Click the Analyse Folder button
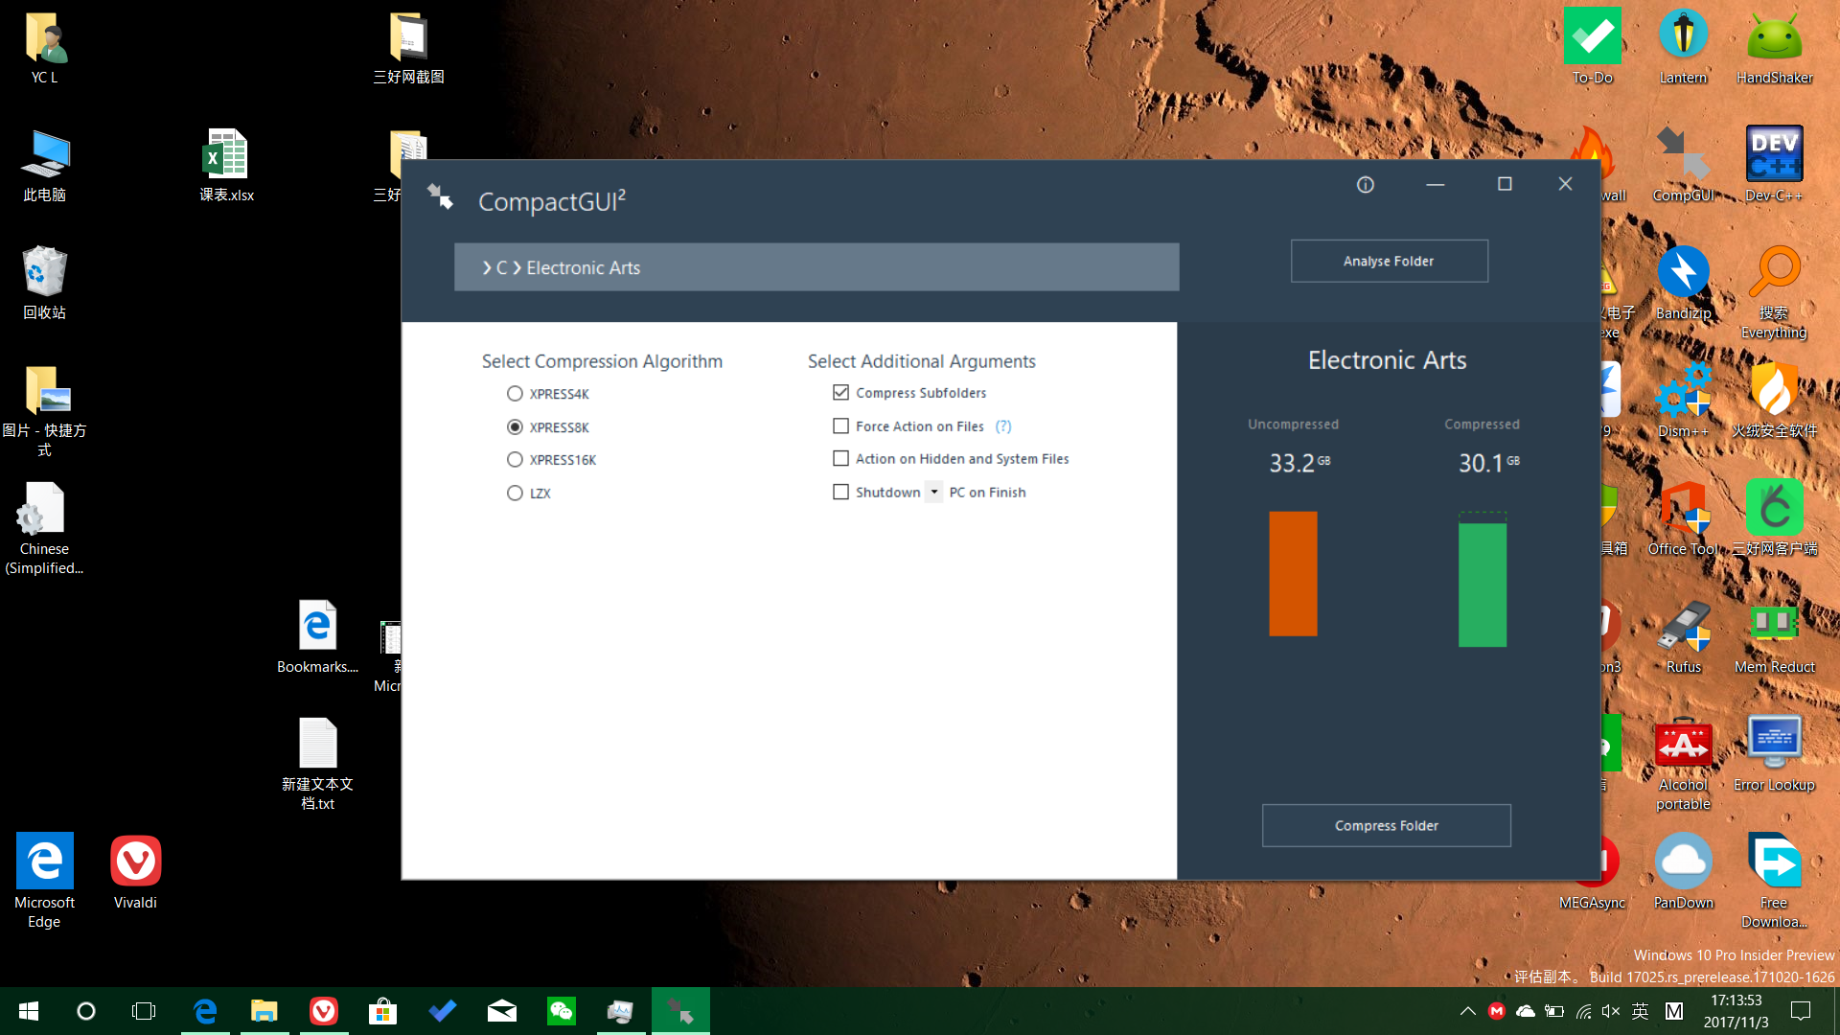The width and height of the screenshot is (1840, 1035). [x=1389, y=261]
